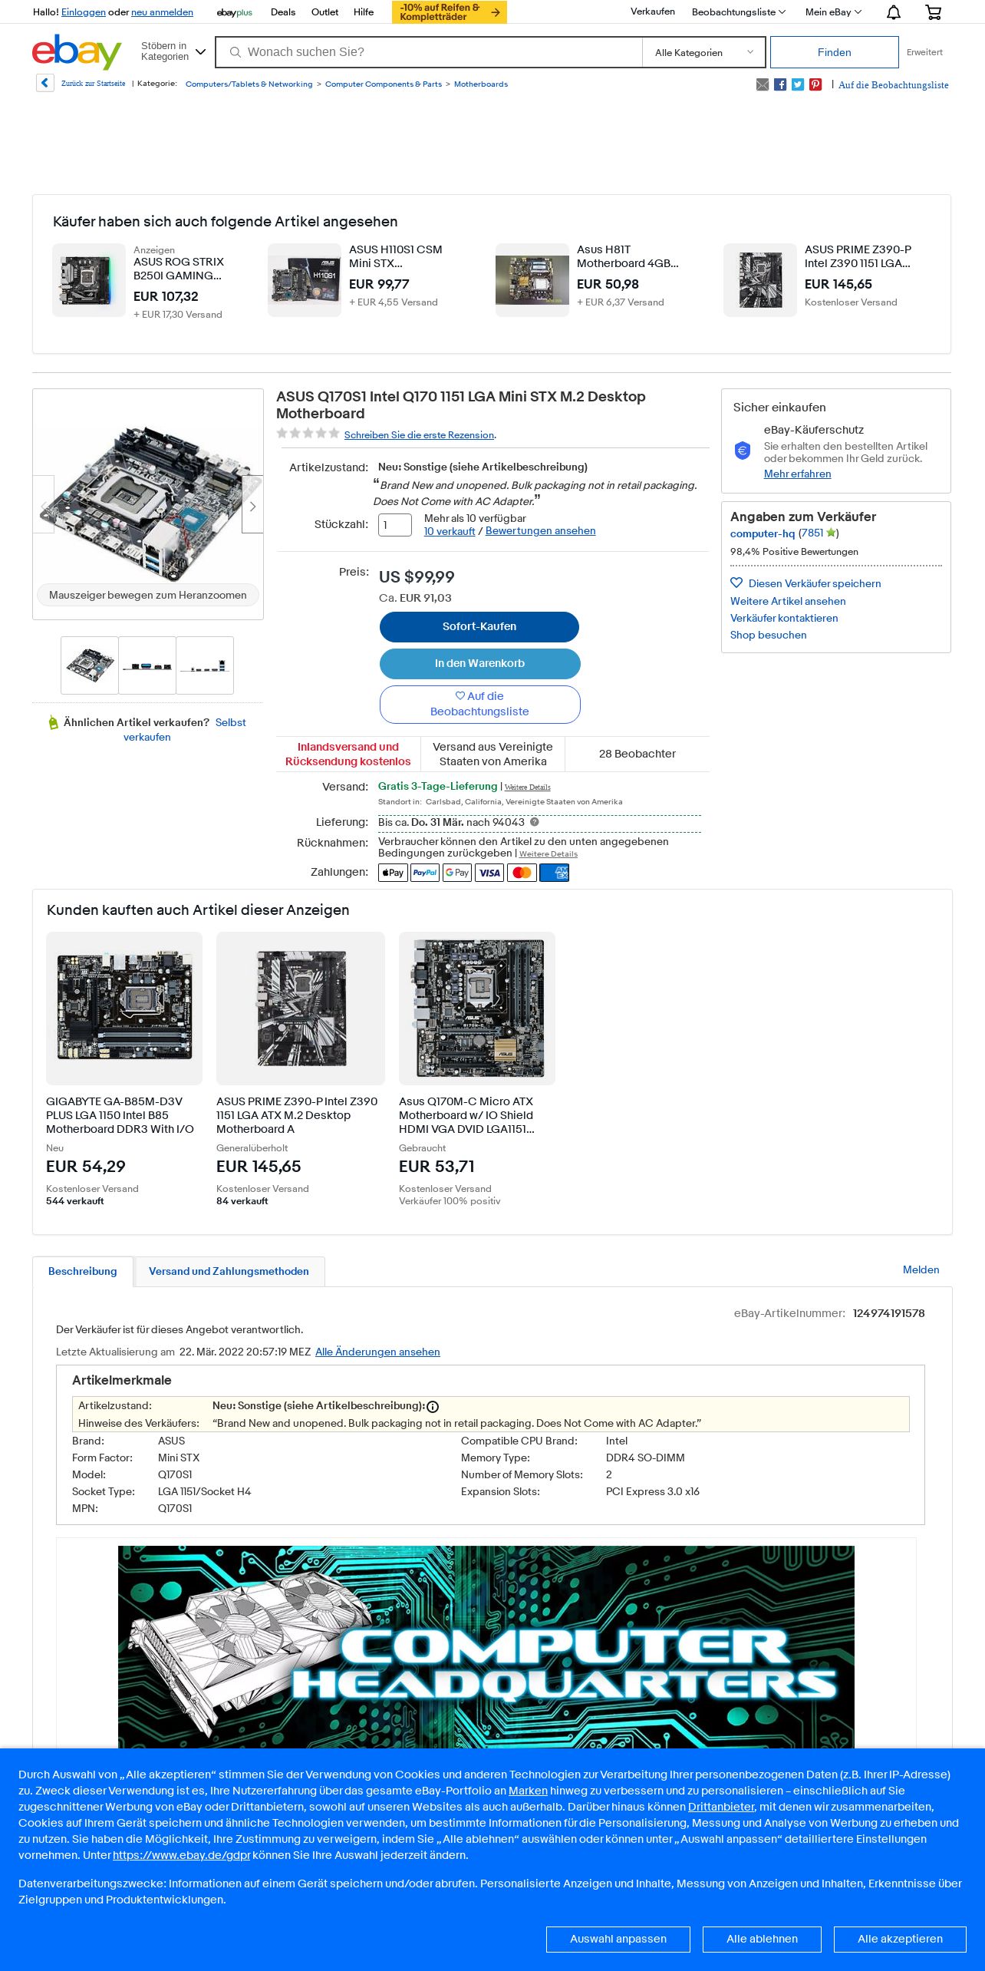Open Outlet menu item
985x1971 pixels.
click(324, 12)
